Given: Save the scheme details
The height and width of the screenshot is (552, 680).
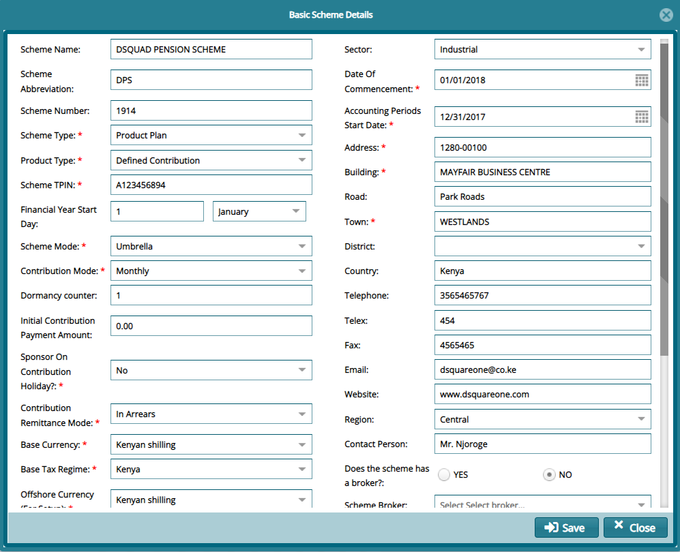Looking at the screenshot, I should 566,527.
